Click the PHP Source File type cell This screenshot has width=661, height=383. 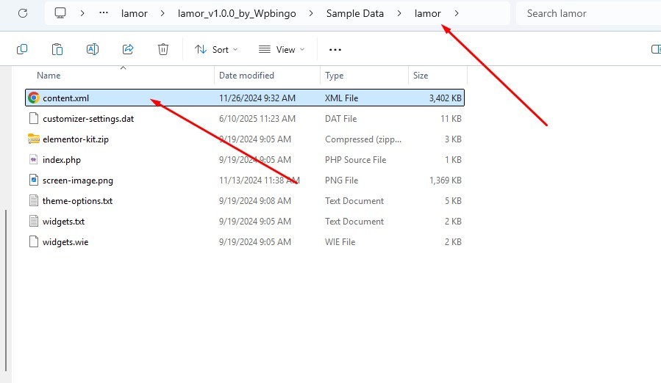point(355,159)
